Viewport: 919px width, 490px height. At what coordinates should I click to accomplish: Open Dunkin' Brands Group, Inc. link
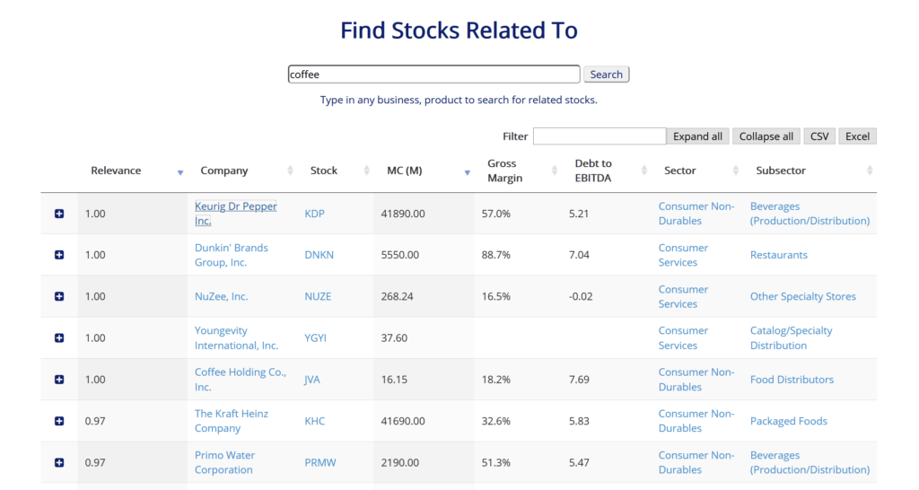(x=231, y=255)
